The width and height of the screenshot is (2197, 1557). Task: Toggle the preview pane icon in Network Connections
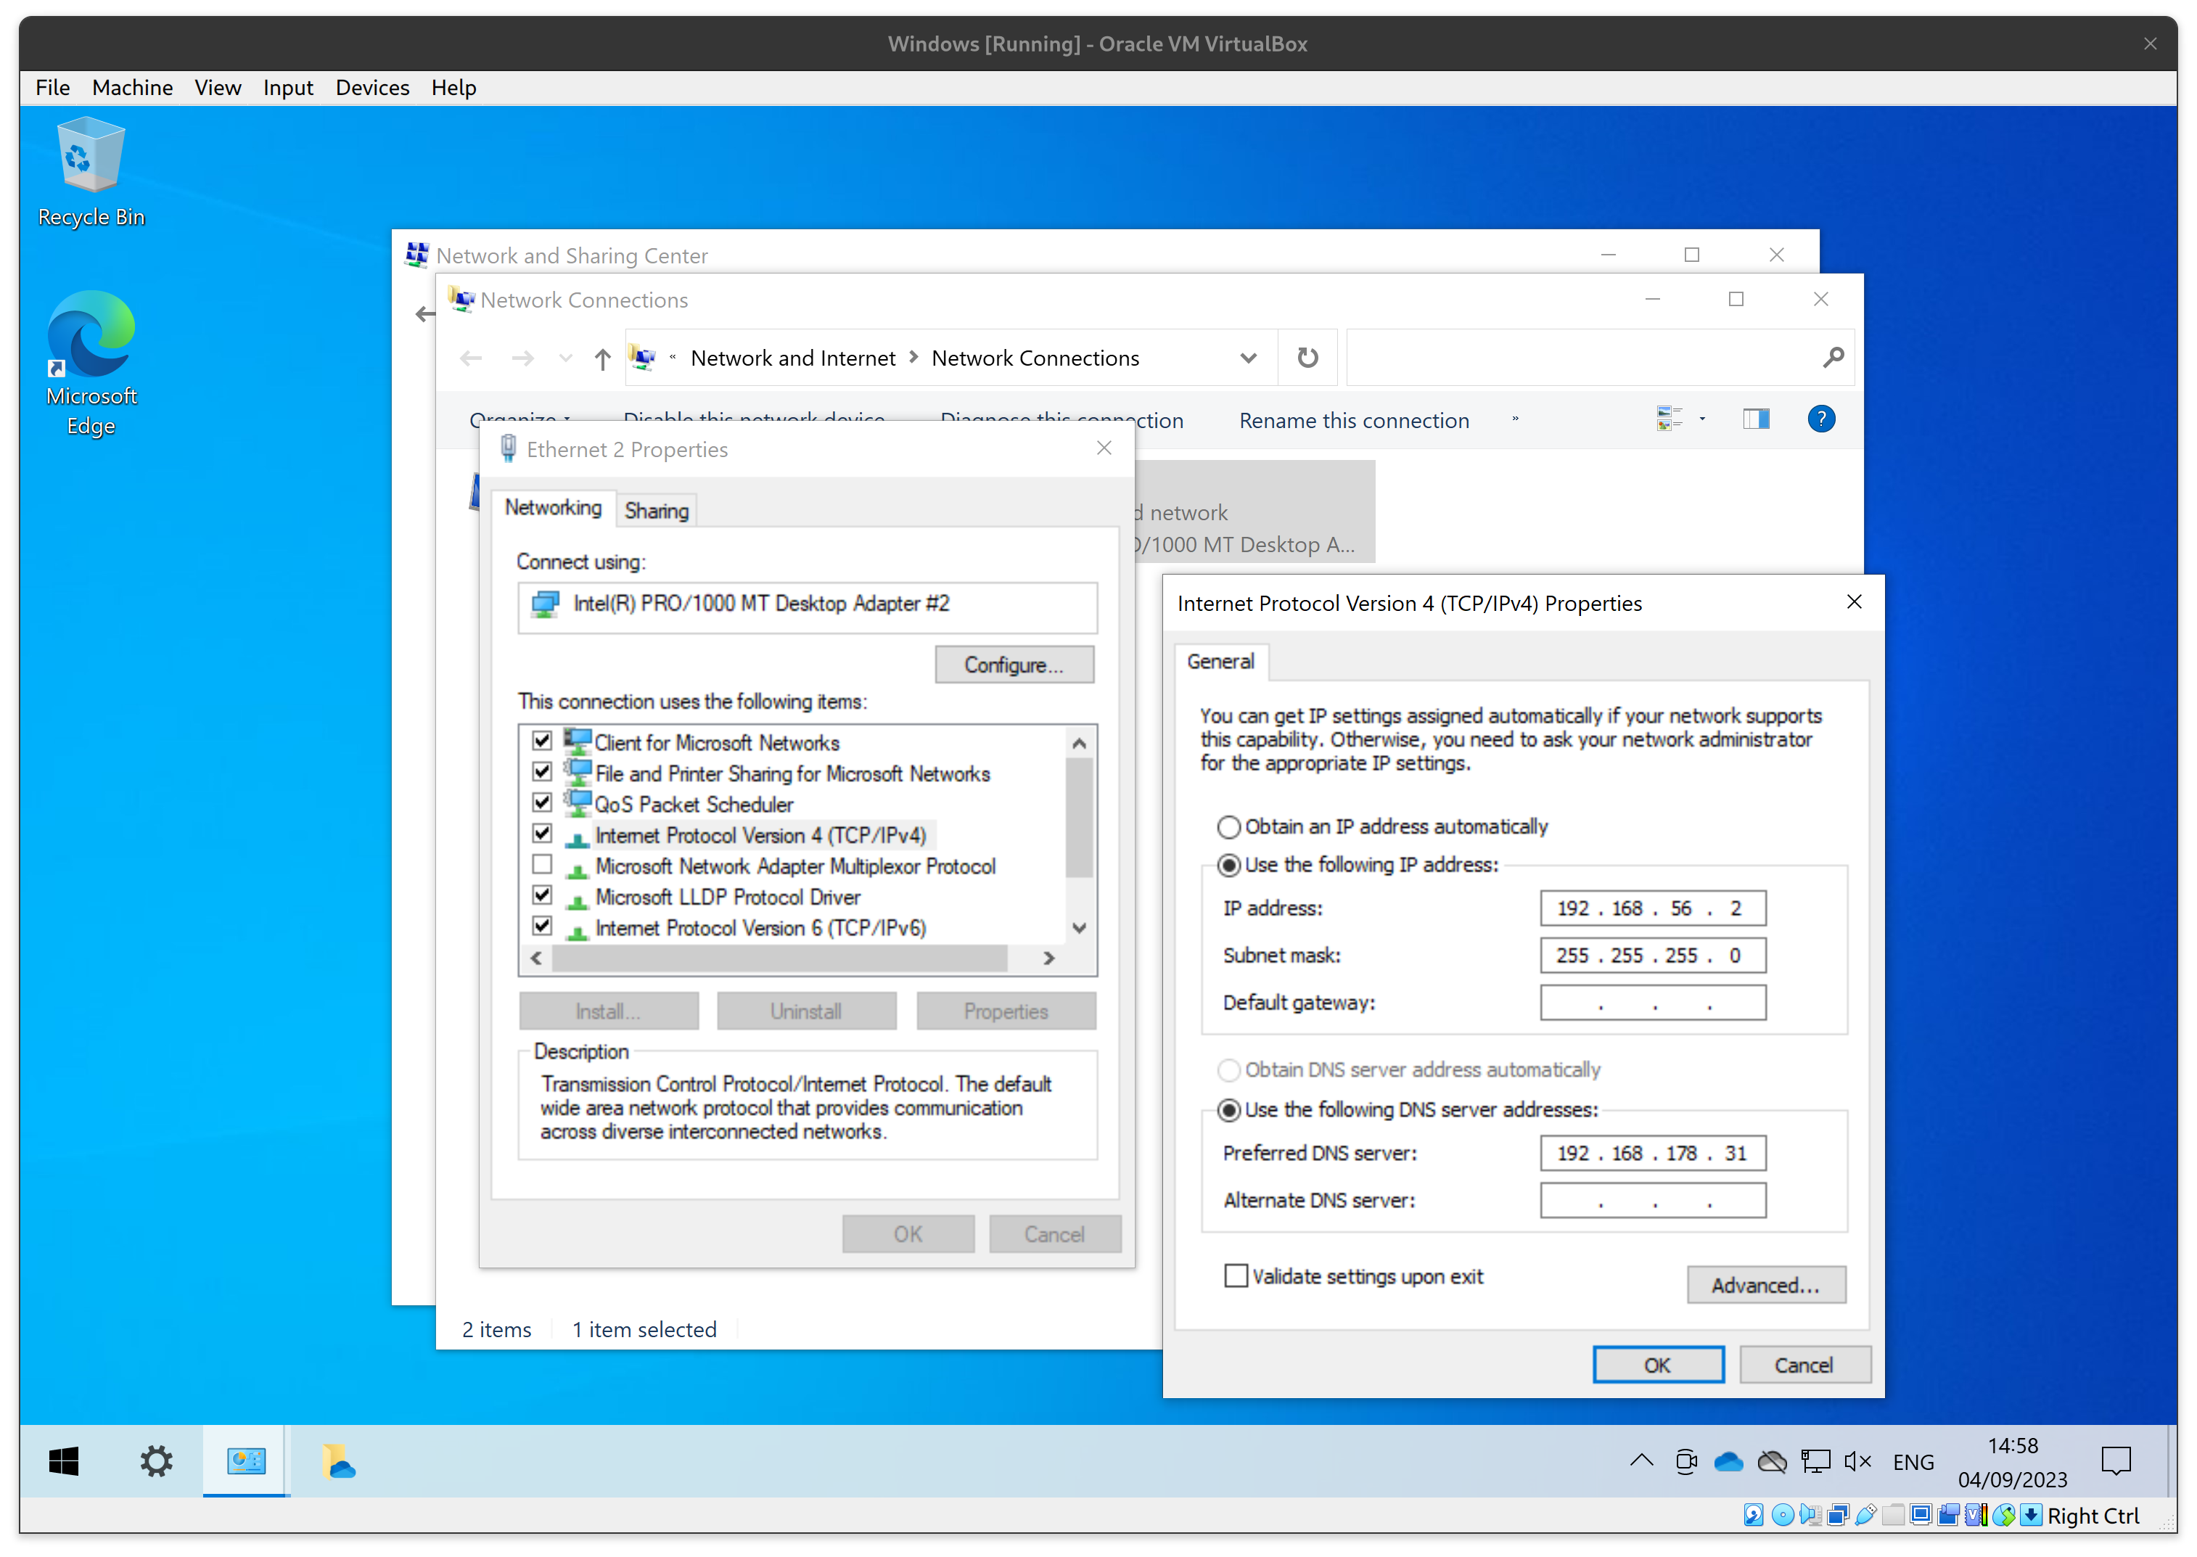point(1754,419)
